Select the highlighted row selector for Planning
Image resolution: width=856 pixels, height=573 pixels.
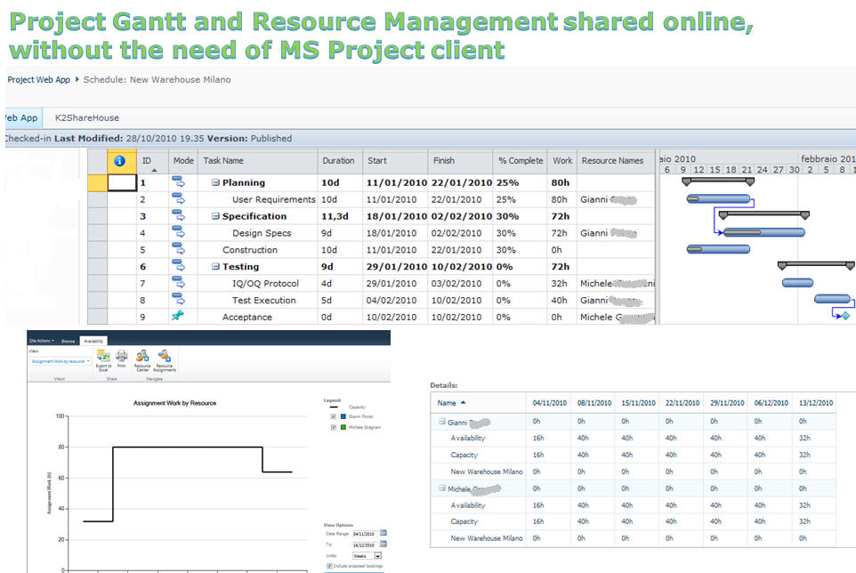pos(97,182)
